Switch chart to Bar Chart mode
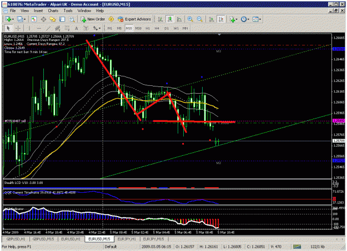Screen dimensions: 347x251 160,19
